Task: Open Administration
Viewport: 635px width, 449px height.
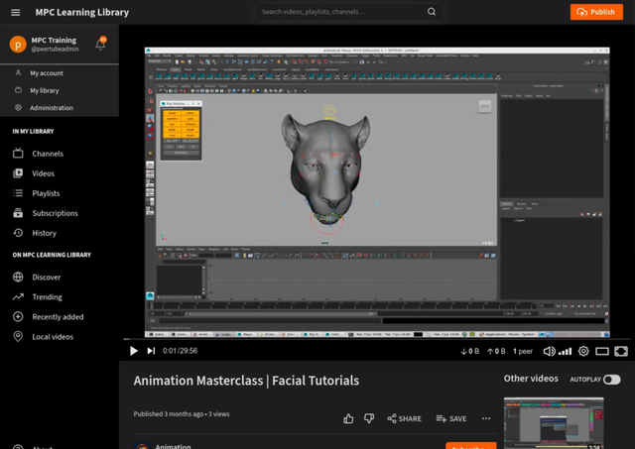Action: pos(52,108)
